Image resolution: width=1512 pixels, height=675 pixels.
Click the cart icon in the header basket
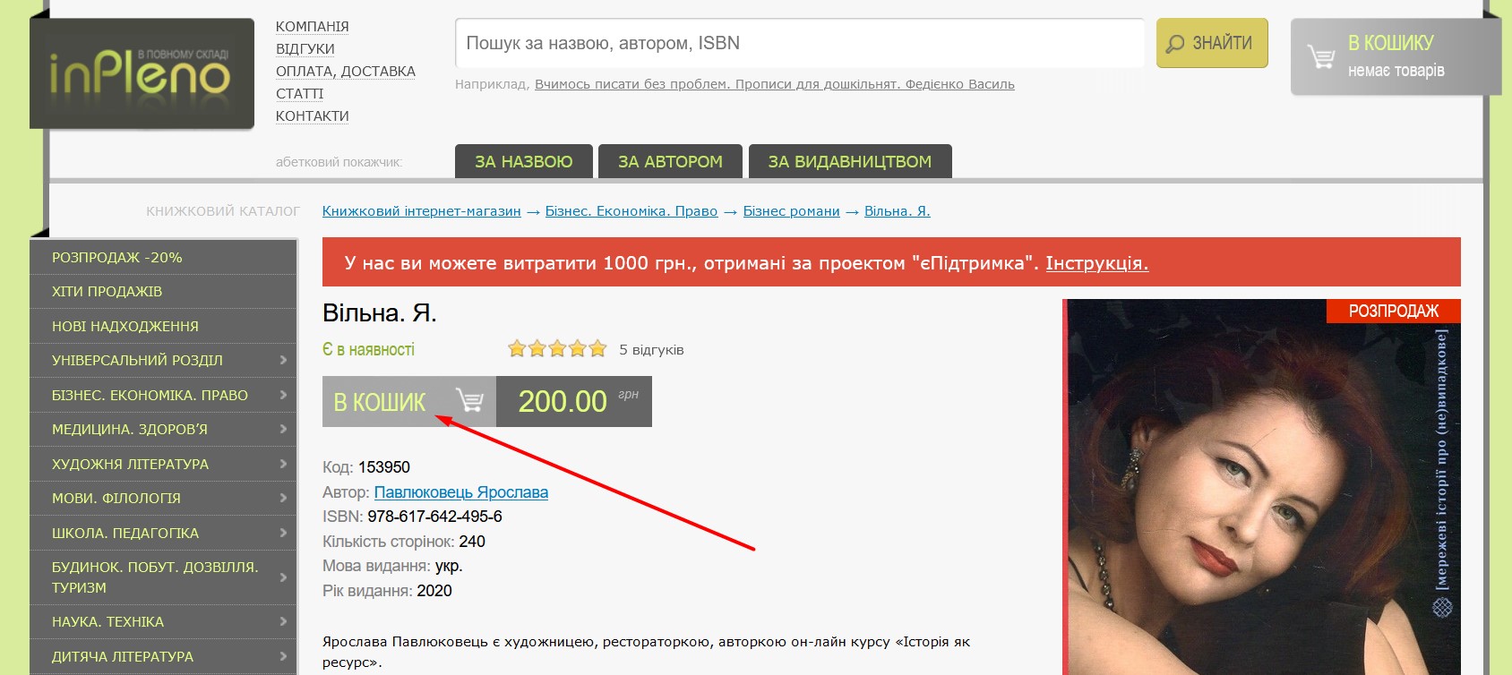point(1320,57)
